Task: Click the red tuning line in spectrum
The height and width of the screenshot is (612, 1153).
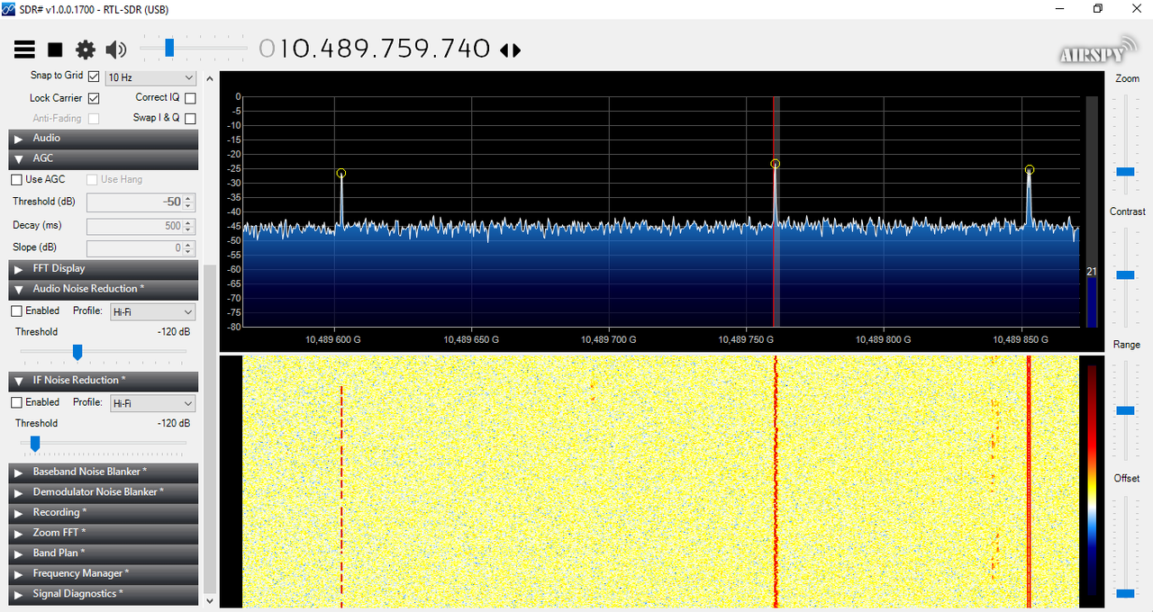Action: pyautogui.click(x=774, y=211)
